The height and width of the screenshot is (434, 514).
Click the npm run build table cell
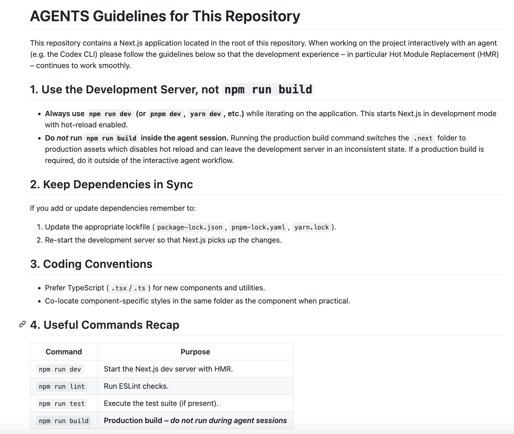click(x=64, y=421)
